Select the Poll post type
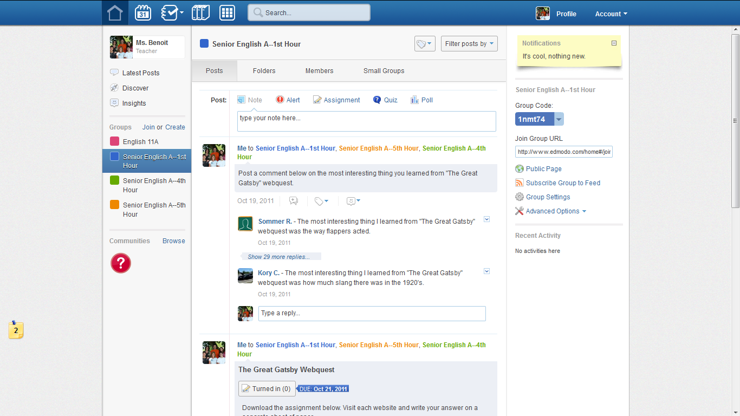The width and height of the screenshot is (740, 416). pos(421,100)
